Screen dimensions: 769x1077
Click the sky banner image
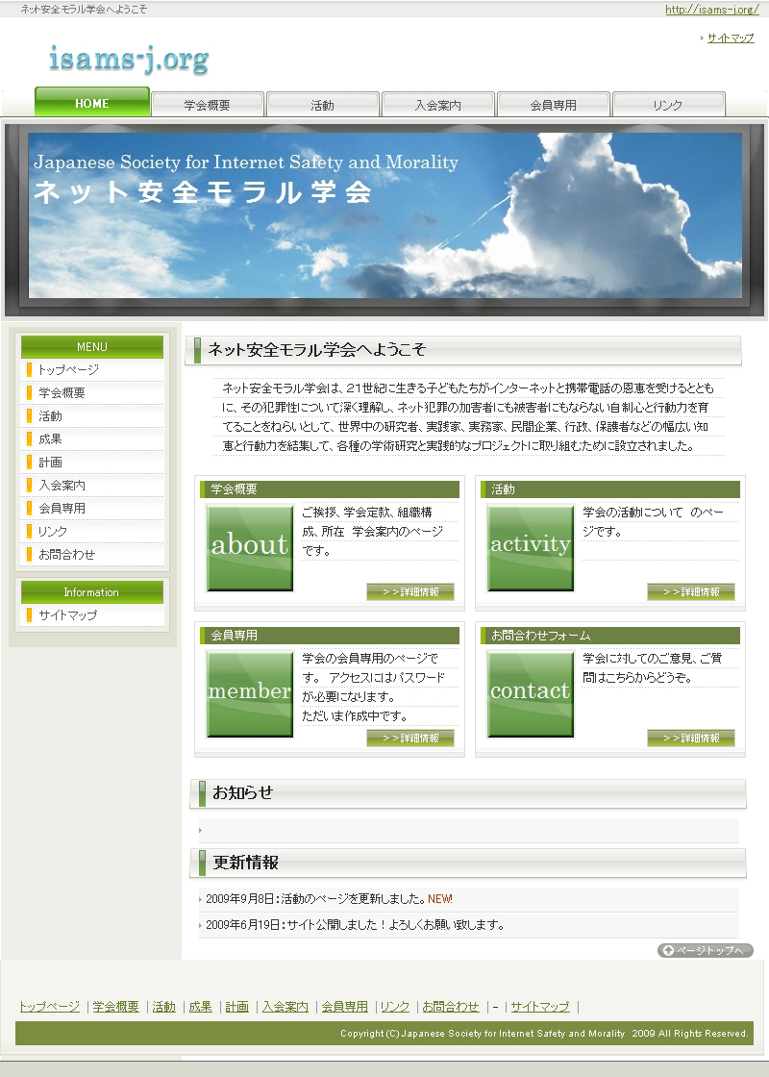tap(384, 215)
